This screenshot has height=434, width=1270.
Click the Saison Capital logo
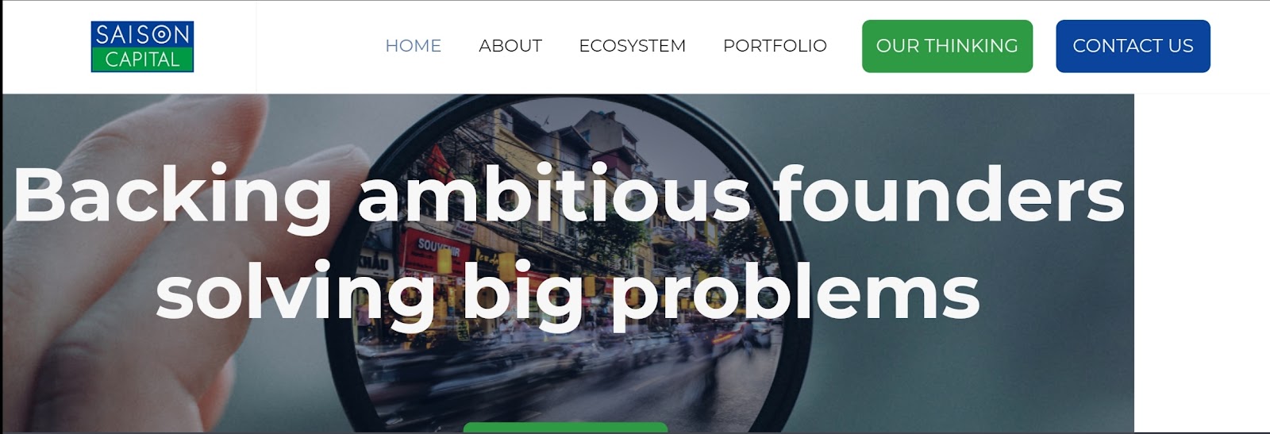[x=142, y=47]
